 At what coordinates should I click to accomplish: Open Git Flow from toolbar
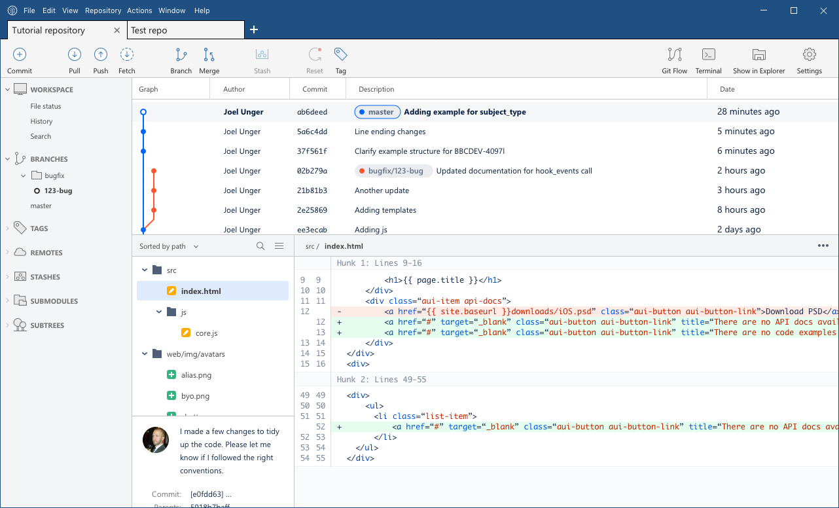point(674,56)
